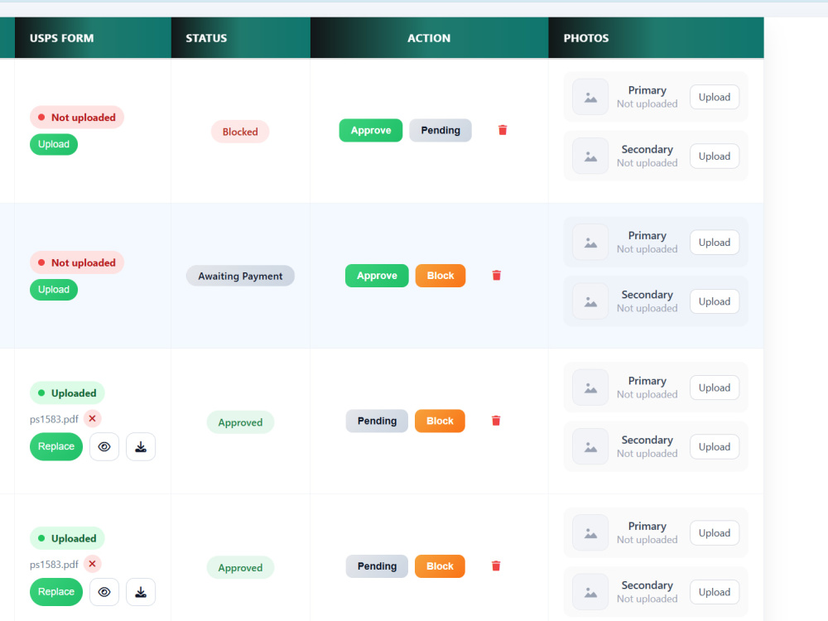828x621 pixels.
Task: Click the ACTION column header
Action: pyautogui.click(x=429, y=38)
